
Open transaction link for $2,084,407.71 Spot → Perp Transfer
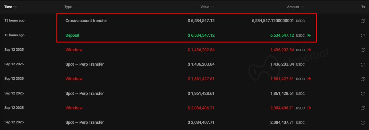pyautogui.click(x=363, y=123)
